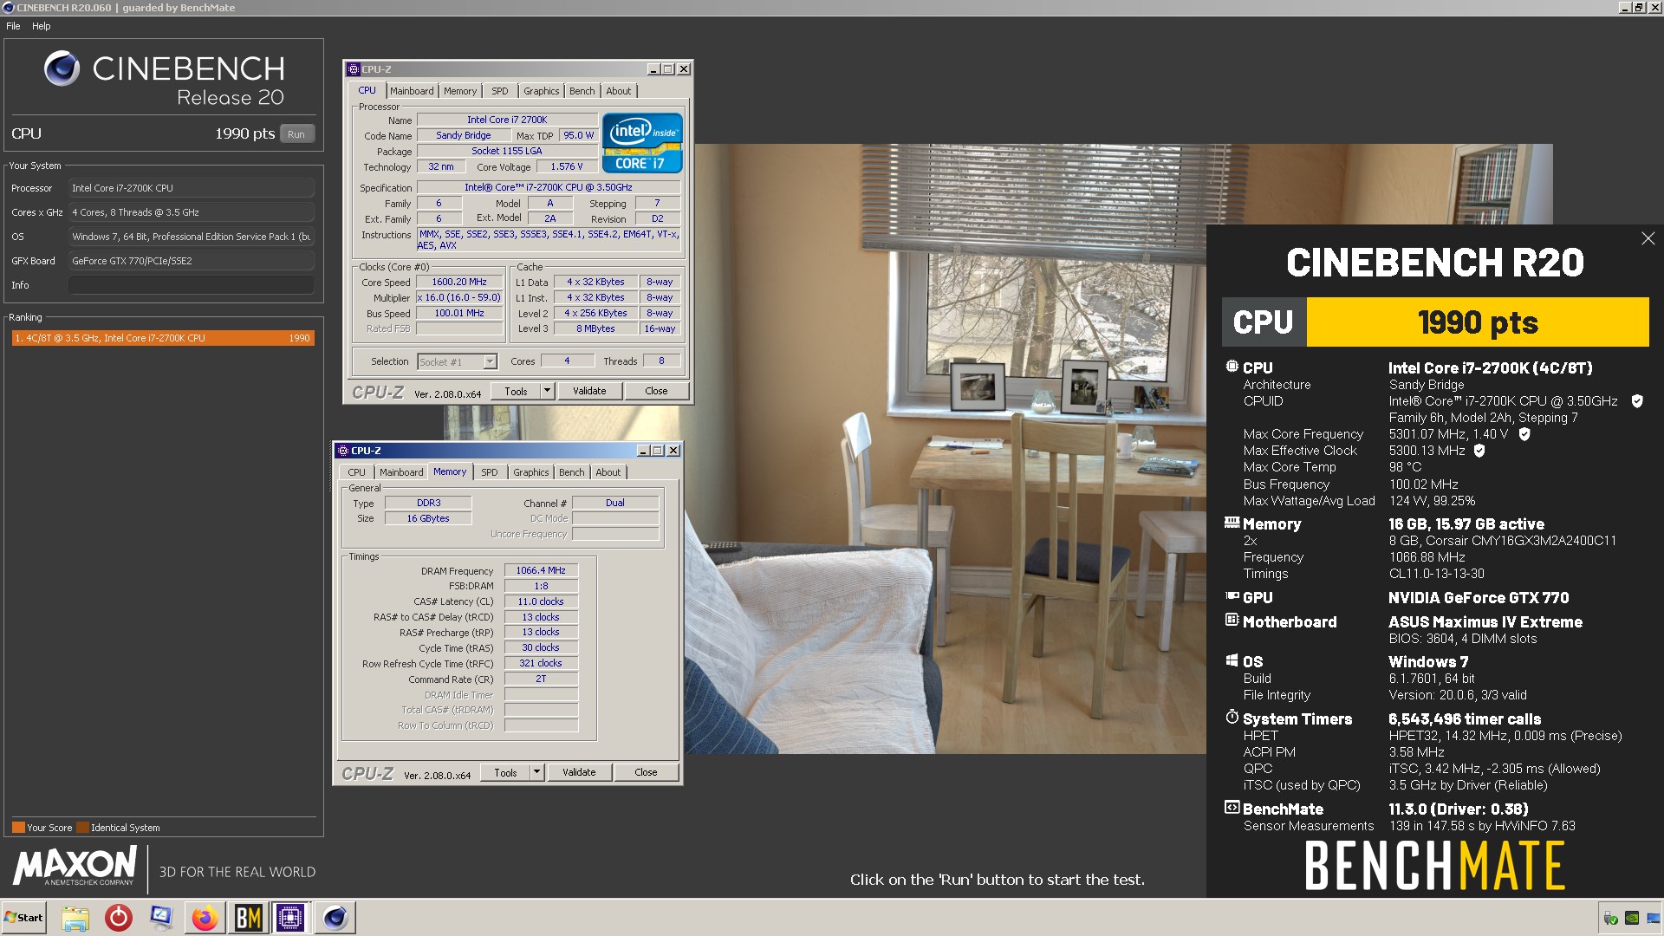Open the BenchMate taskbar icon
Image resolution: width=1664 pixels, height=936 pixels.
(248, 918)
